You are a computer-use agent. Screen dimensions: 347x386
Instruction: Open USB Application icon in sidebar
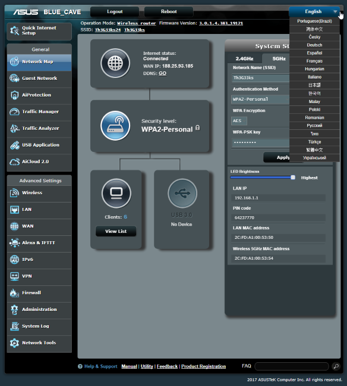click(14, 145)
